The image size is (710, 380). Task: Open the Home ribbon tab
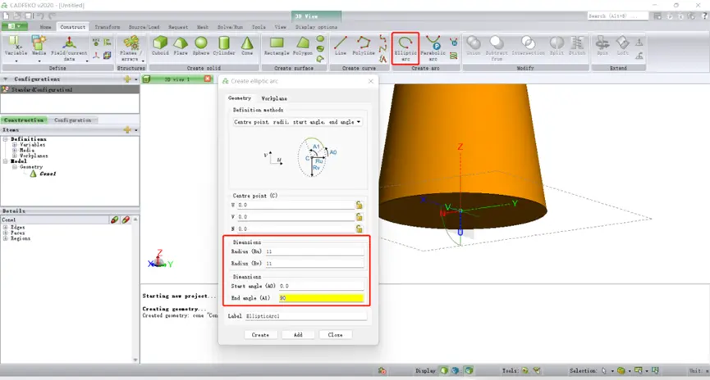point(45,27)
